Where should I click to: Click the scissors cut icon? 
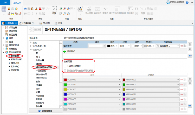[x=36, y=9]
